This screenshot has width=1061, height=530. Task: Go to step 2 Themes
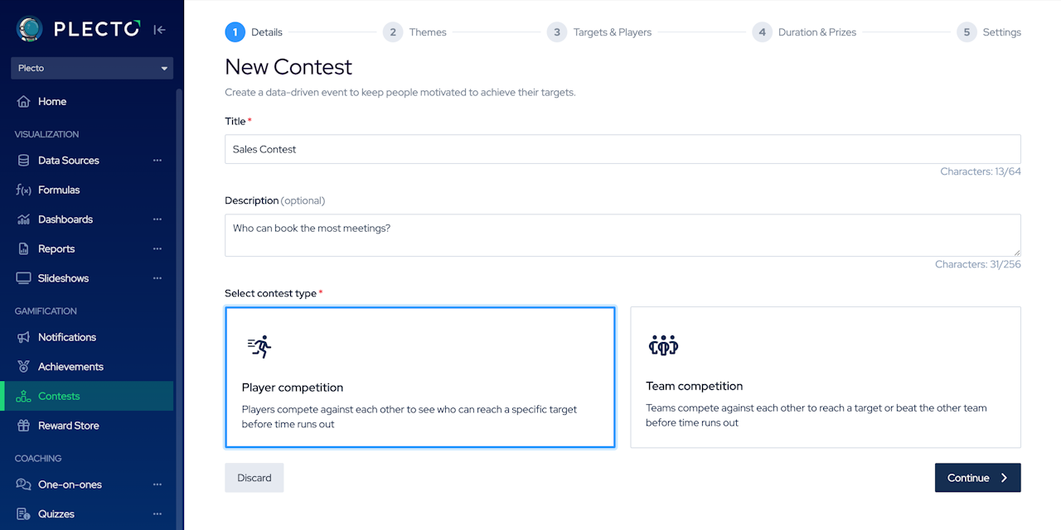[415, 32]
